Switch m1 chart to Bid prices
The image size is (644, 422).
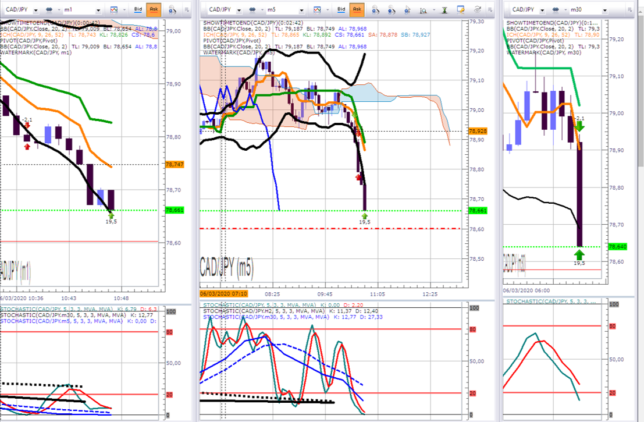tap(138, 9)
